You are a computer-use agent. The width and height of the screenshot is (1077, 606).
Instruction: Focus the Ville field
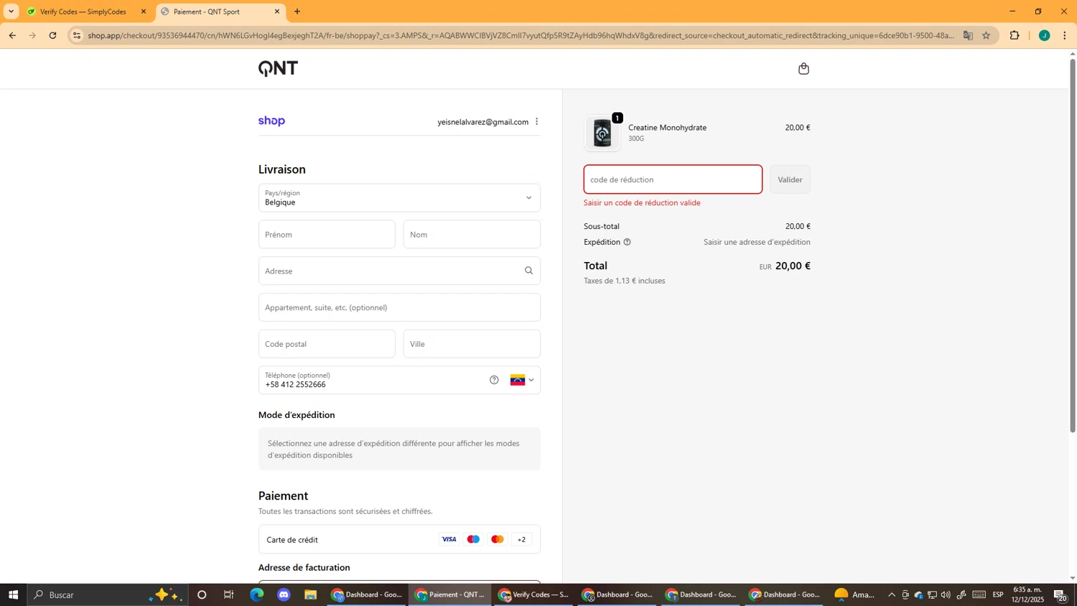pyautogui.click(x=472, y=344)
